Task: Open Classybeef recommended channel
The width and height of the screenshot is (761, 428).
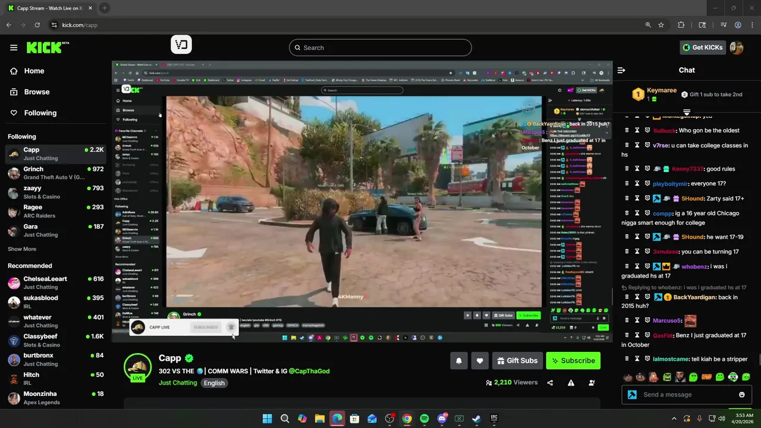Action: (x=56, y=341)
